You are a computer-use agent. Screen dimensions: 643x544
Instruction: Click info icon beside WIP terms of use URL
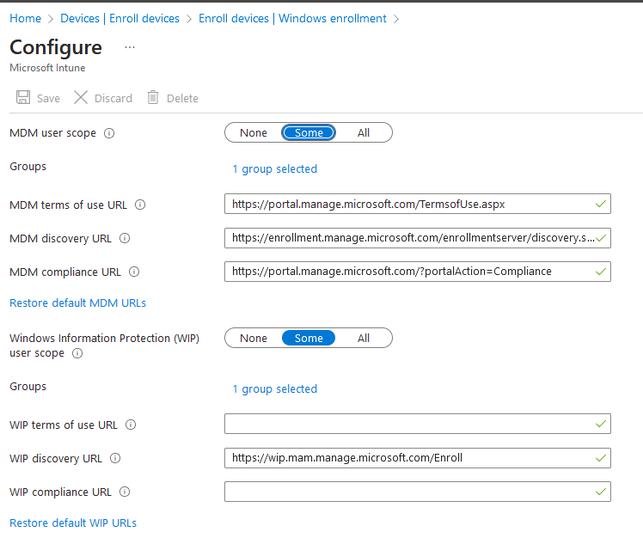pos(131,425)
